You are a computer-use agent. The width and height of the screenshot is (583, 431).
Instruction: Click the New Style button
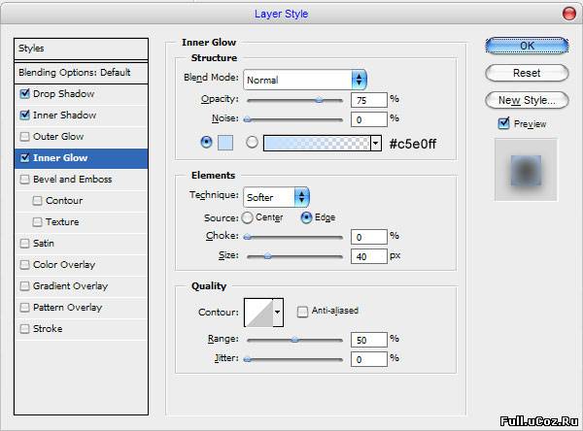[527, 100]
